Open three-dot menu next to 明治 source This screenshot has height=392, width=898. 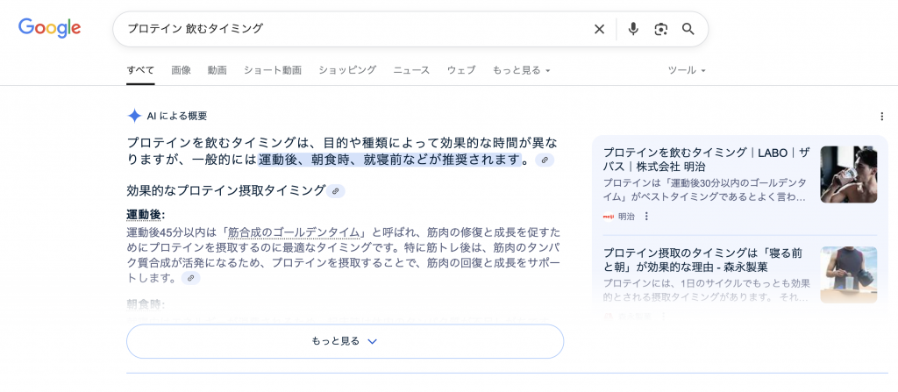(x=646, y=216)
